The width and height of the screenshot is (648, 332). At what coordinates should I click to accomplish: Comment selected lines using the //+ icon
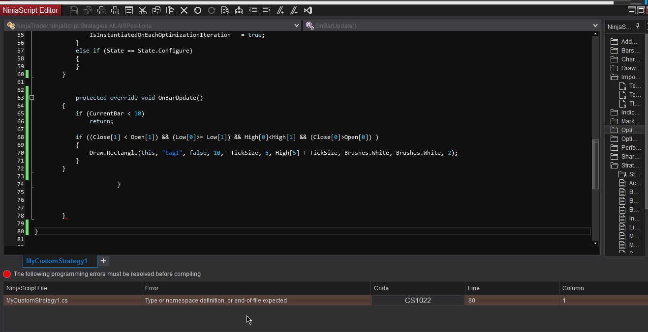click(280, 10)
